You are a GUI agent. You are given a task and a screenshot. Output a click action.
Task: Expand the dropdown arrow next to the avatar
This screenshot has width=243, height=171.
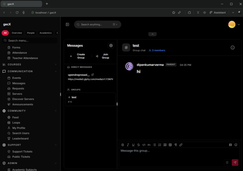point(239,24)
